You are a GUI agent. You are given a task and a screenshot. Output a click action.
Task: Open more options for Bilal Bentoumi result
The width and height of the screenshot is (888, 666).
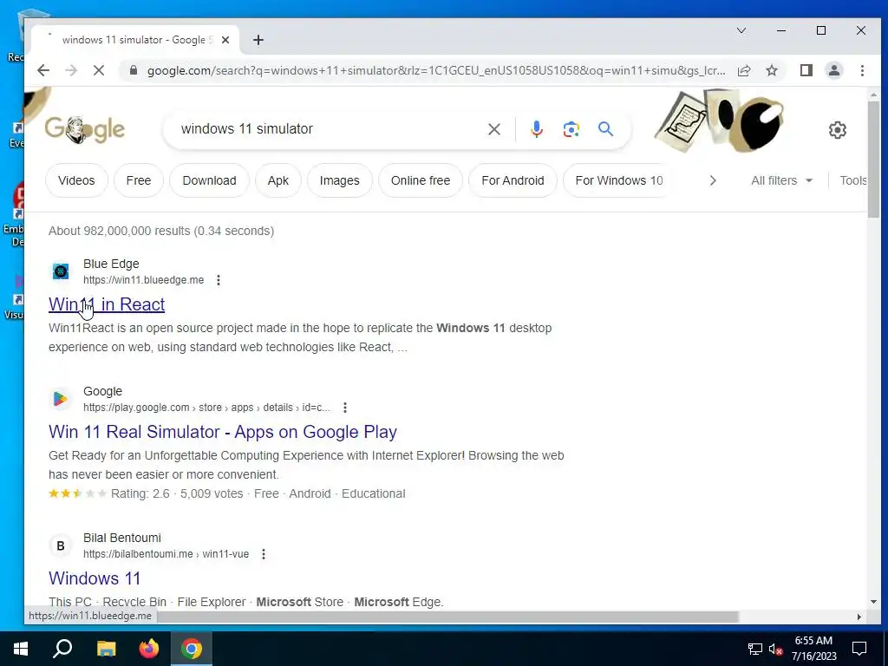click(x=264, y=554)
